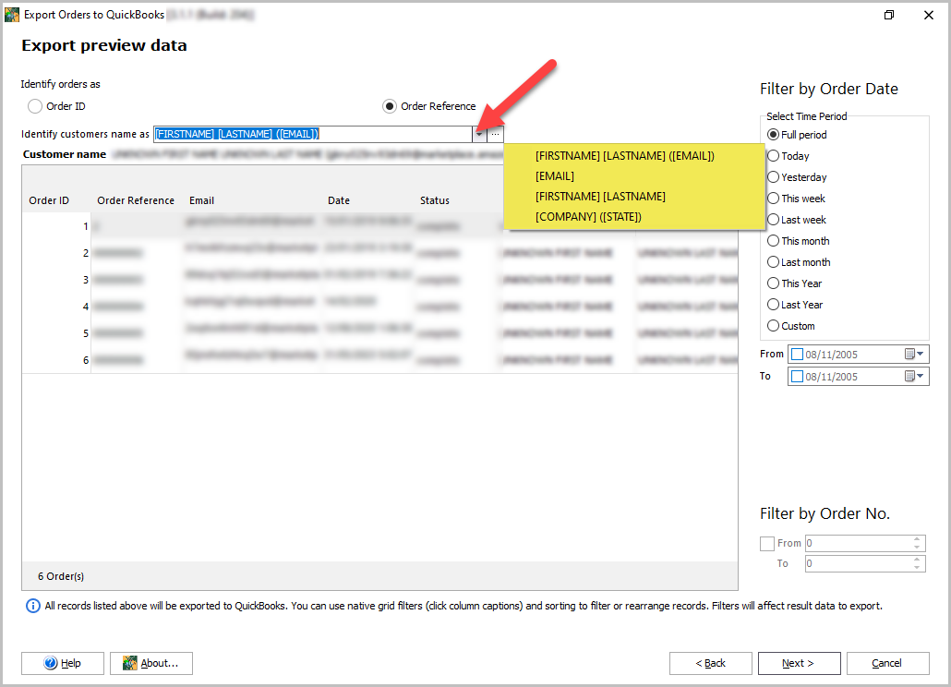Sort by the Order ID column header
The height and width of the screenshot is (687, 951).
point(49,200)
